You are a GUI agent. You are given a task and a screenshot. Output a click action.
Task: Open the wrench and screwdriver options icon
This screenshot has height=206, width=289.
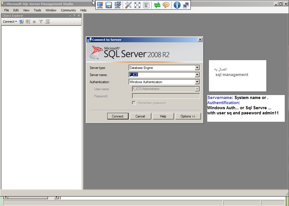128,5
